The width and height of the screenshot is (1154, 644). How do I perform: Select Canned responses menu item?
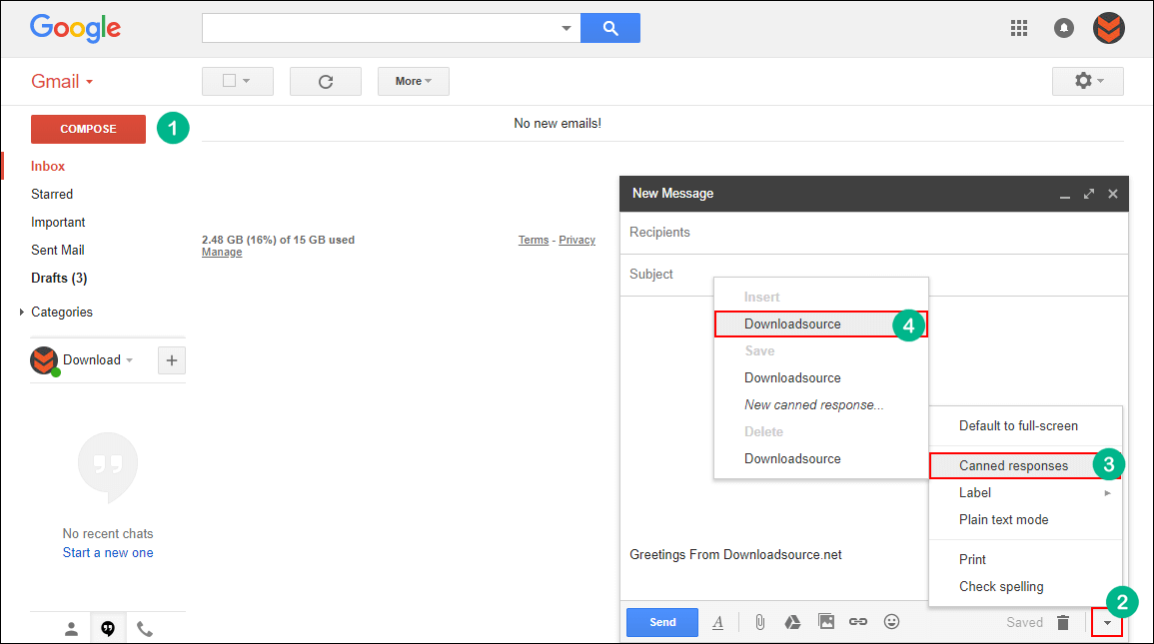pyautogui.click(x=1025, y=465)
